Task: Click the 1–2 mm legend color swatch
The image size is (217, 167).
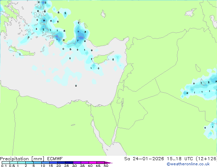Action: (22, 163)
